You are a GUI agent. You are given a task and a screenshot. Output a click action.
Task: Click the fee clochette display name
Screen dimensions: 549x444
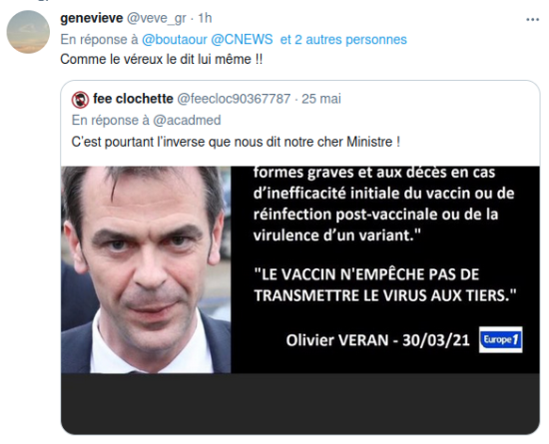tap(133, 99)
